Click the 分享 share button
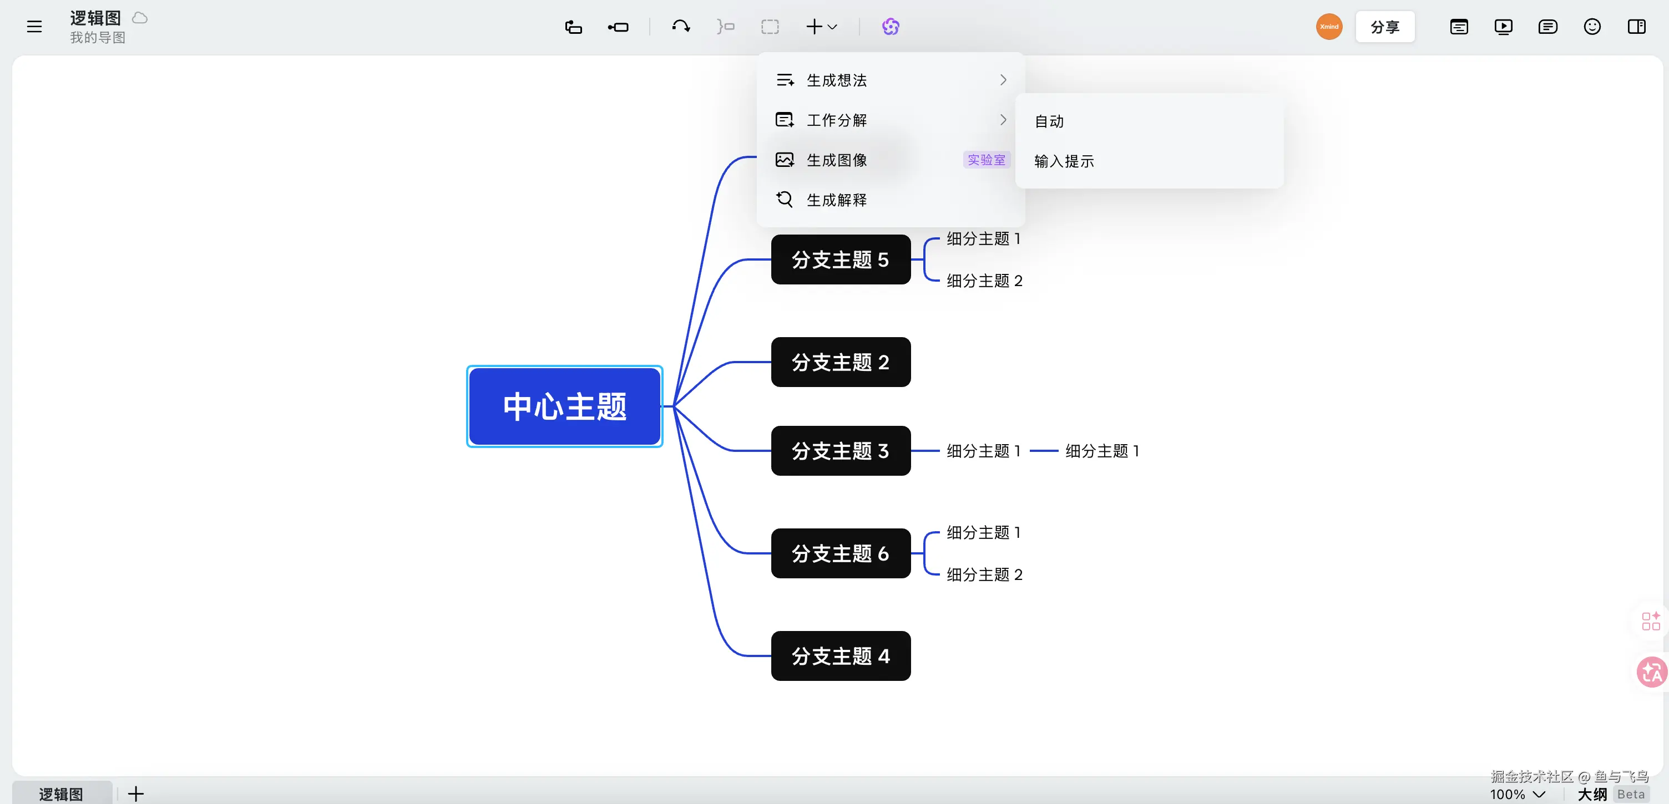The image size is (1669, 804). pyautogui.click(x=1385, y=27)
